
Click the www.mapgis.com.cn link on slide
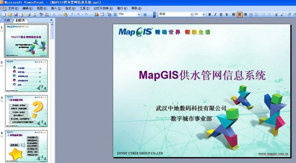[x=273, y=154]
